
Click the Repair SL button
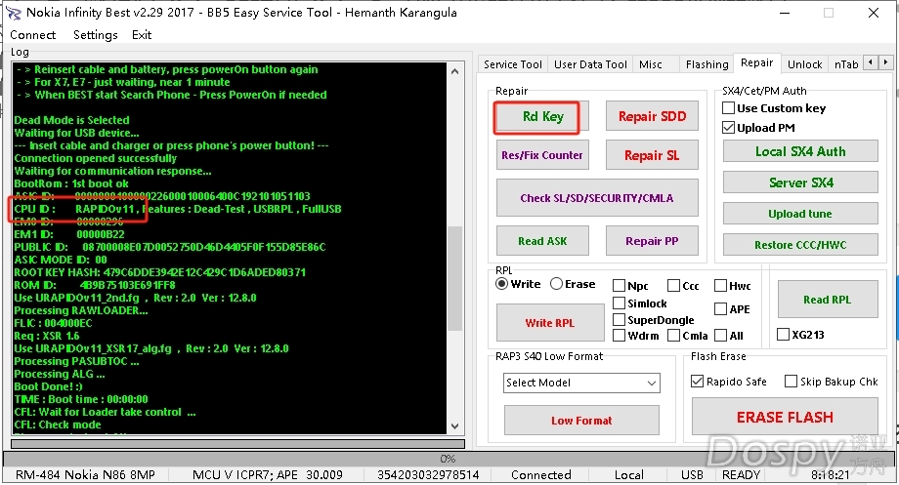pyautogui.click(x=652, y=155)
